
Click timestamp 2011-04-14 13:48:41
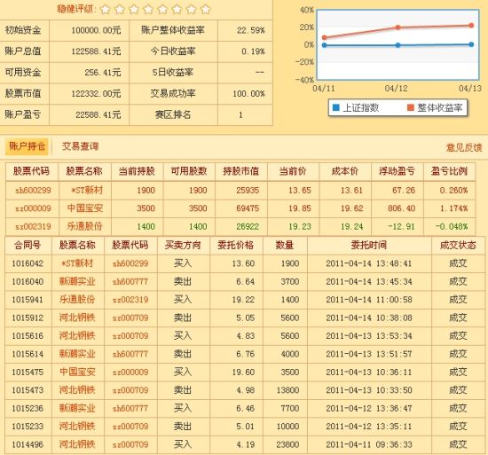[x=369, y=263]
